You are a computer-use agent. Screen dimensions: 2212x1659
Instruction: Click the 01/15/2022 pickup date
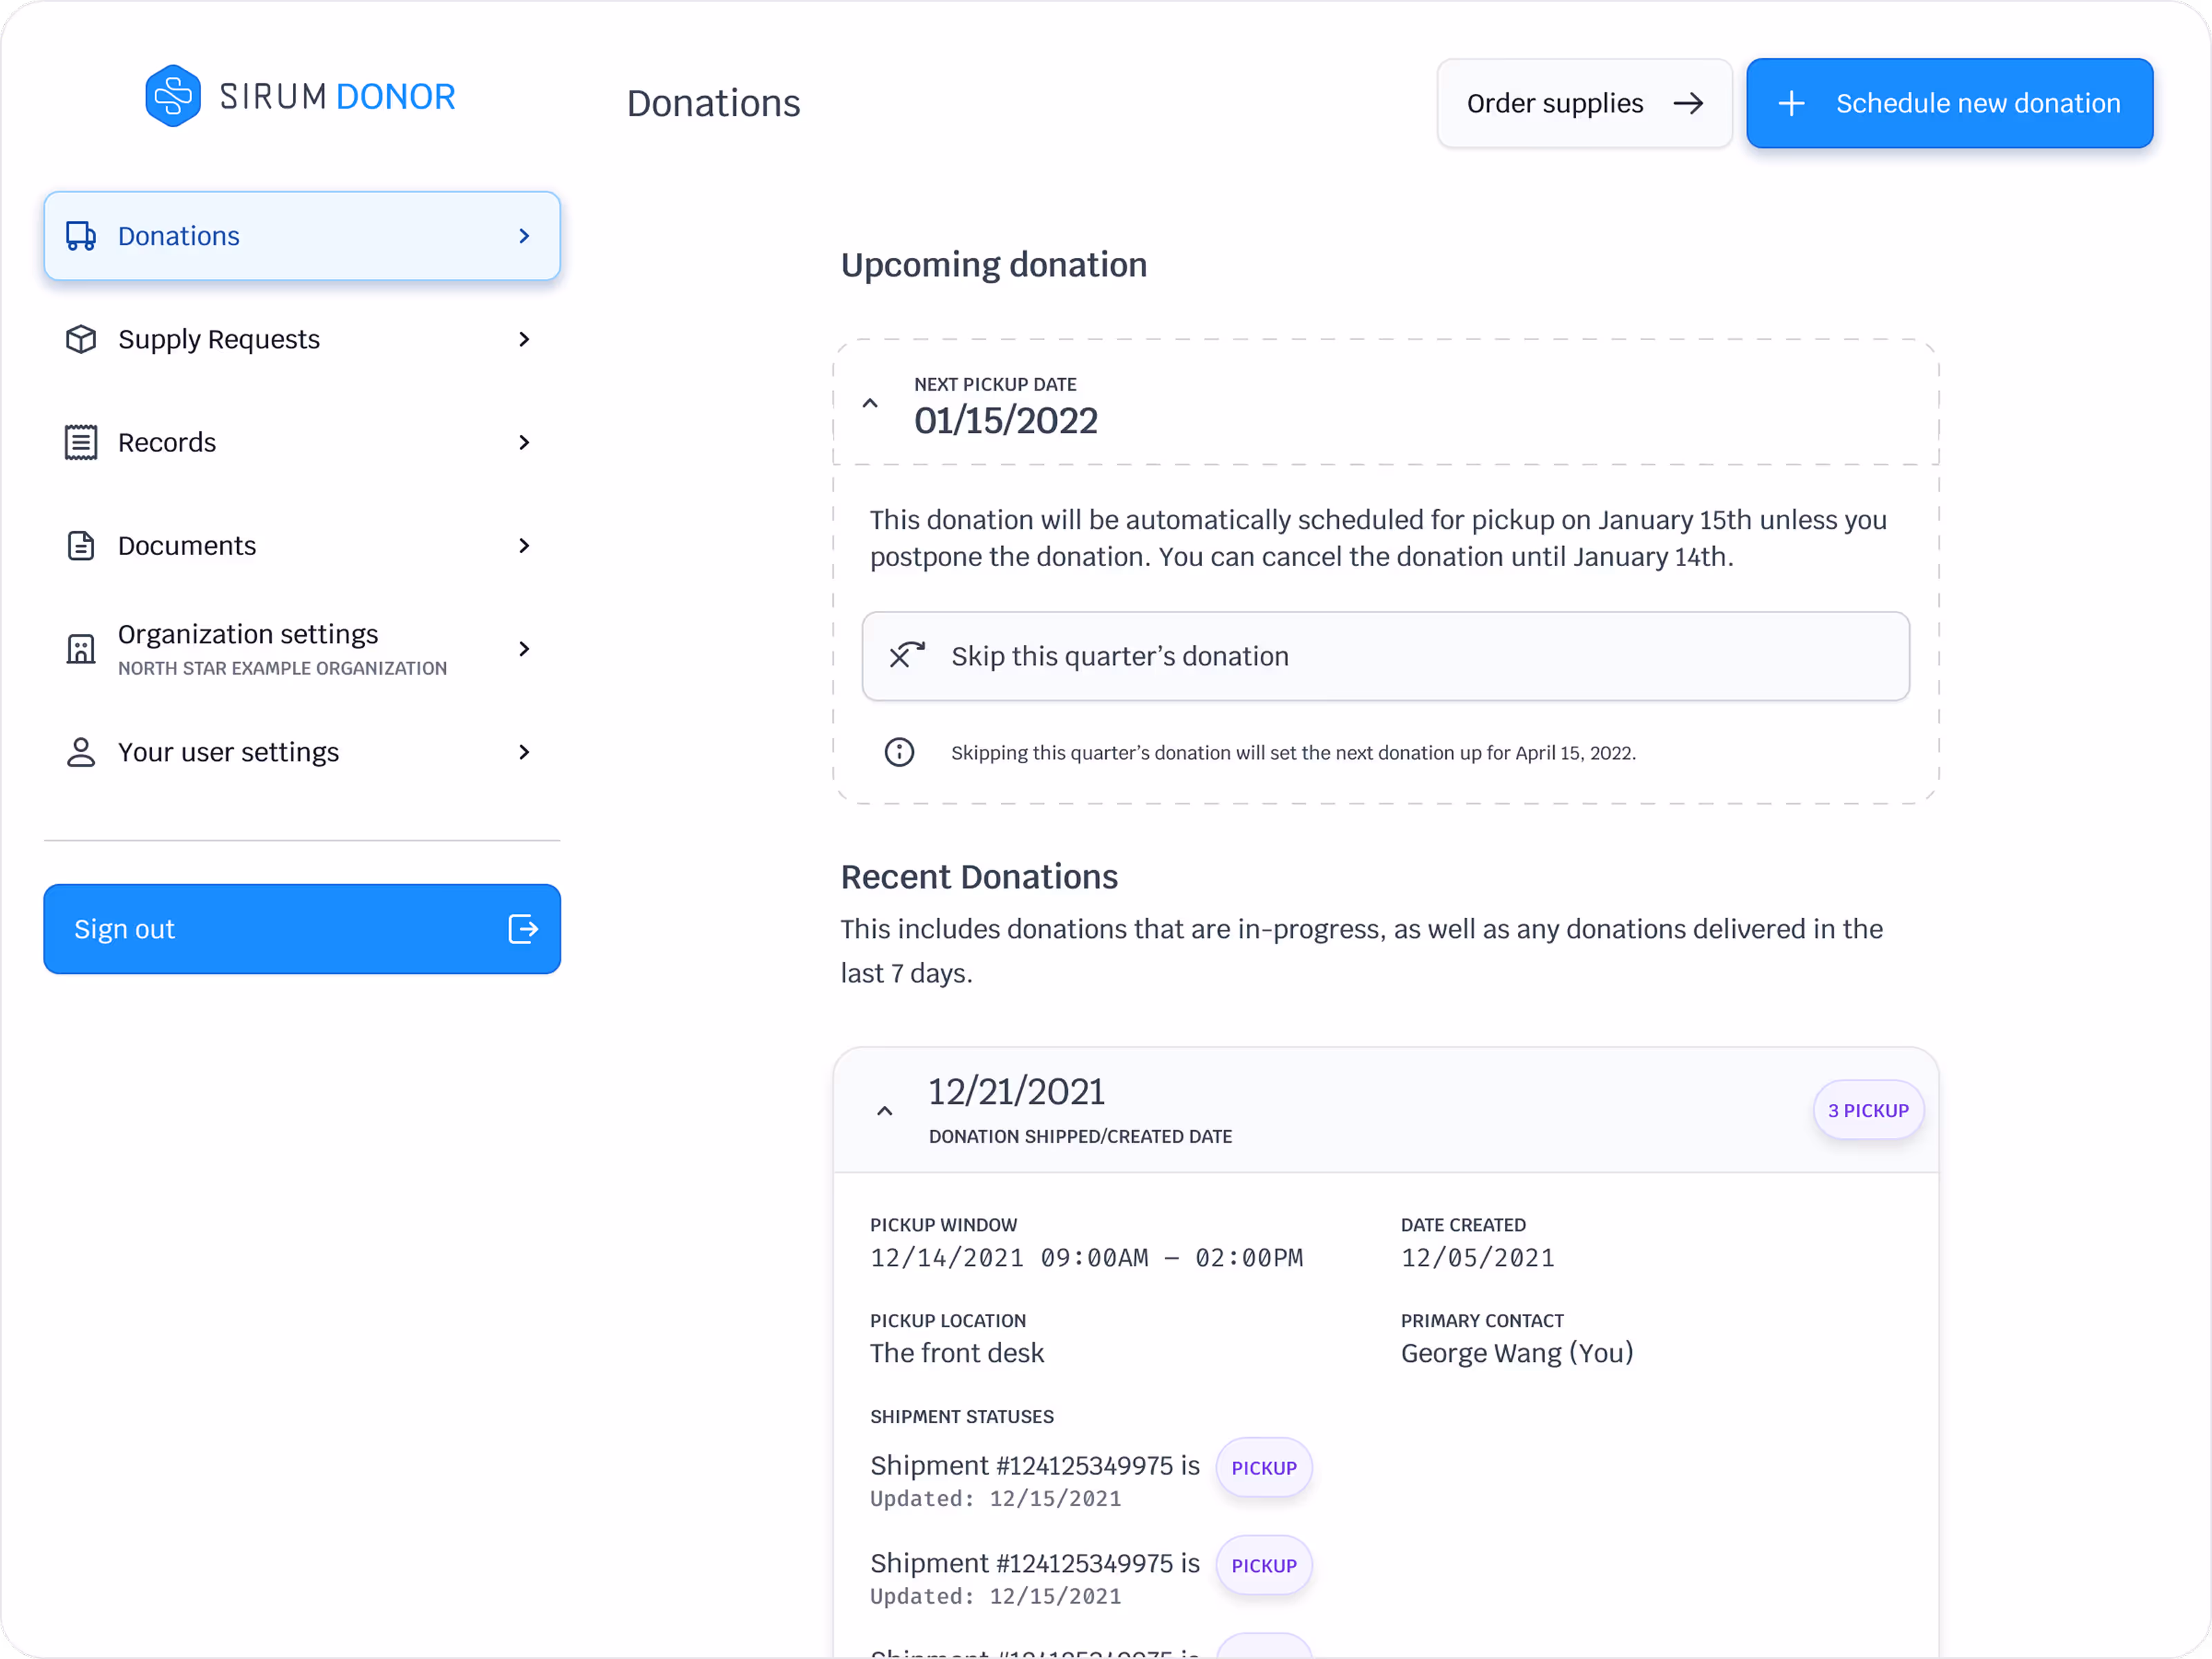tap(1005, 421)
